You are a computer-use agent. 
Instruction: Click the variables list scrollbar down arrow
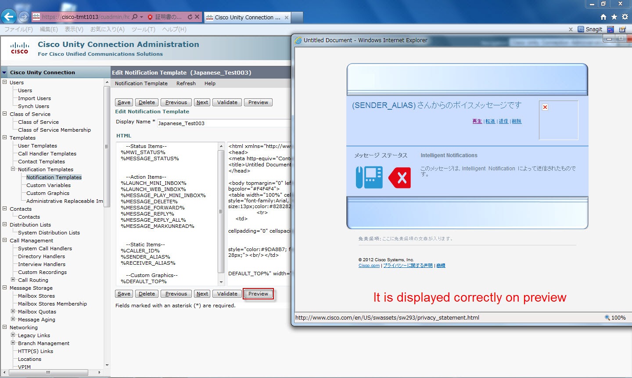point(221,282)
